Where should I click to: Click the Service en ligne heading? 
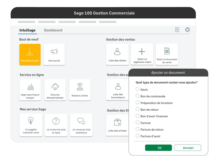pyautogui.click(x=32, y=75)
